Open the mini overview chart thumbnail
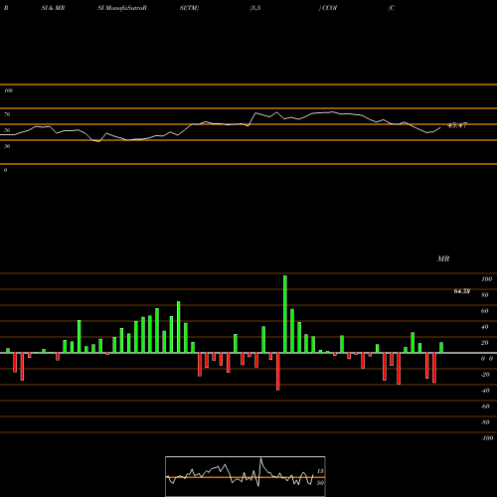The height and width of the screenshot is (497, 497). point(246,476)
